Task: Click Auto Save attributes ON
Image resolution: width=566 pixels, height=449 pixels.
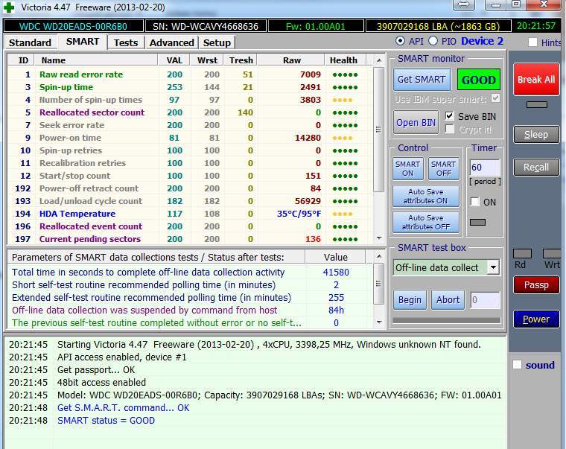Action: coord(425,196)
